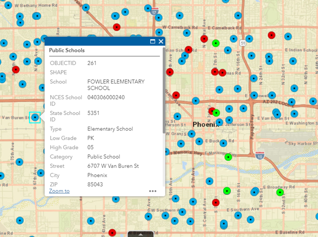Screen dimensions: 318x237
Task: Open the popup's three-dot more options menu
Action: (x=153, y=191)
